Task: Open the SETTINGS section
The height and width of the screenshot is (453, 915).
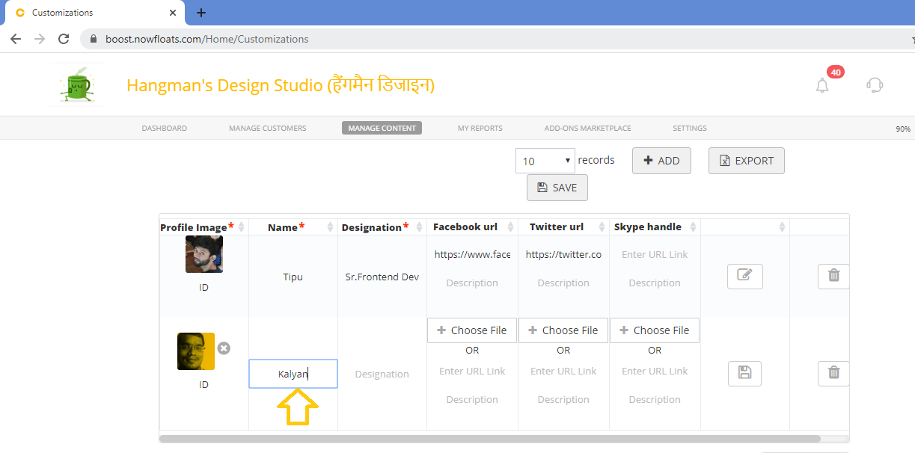Action: pyautogui.click(x=689, y=128)
